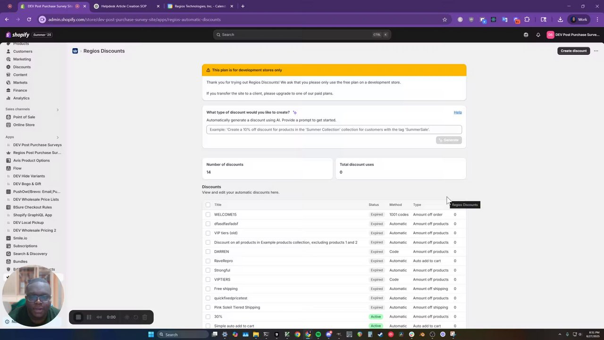Open the Search & Discovery app
The image size is (604, 340).
coord(30,254)
